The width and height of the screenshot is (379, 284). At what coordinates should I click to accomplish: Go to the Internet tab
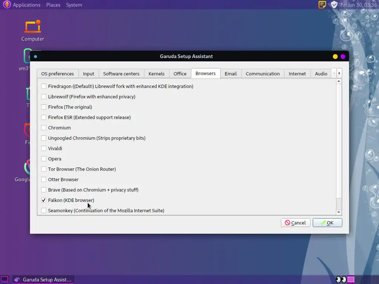click(x=297, y=74)
